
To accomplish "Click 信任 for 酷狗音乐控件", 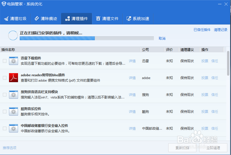I will [x=215, y=112].
